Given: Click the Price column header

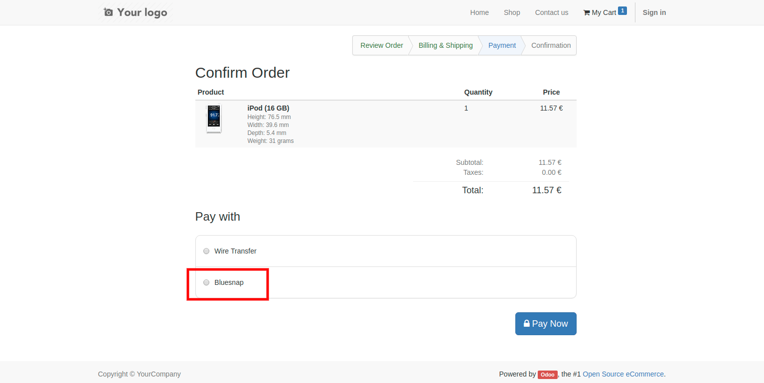Looking at the screenshot, I should (x=551, y=92).
